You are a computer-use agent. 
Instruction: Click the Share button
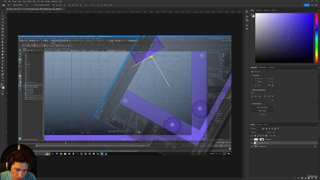[306, 5]
